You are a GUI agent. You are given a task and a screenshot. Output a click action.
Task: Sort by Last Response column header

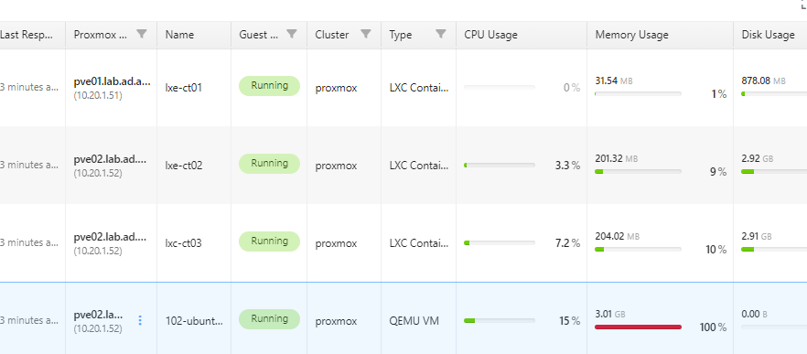(x=27, y=35)
